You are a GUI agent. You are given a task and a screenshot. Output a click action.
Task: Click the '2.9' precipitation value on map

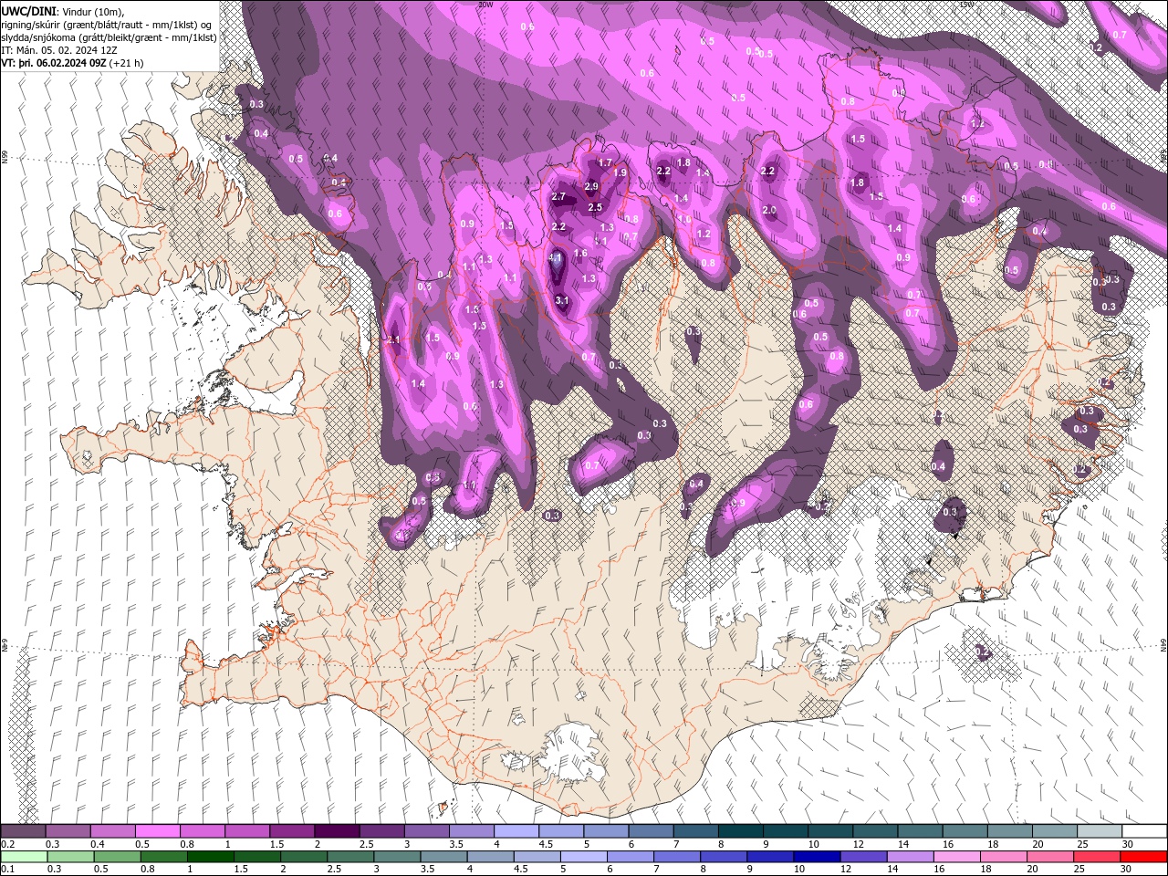[591, 187]
